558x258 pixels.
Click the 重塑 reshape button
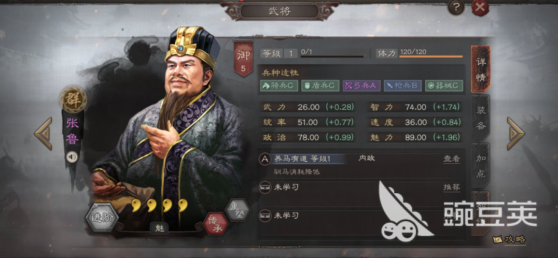tap(238, 210)
